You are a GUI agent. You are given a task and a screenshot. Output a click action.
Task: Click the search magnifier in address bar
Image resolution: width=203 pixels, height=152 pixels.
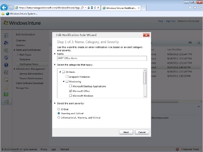point(82,8)
